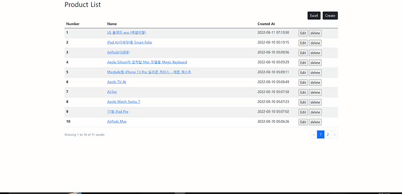Edit the 11형 iPad Pro row

[x=303, y=112]
